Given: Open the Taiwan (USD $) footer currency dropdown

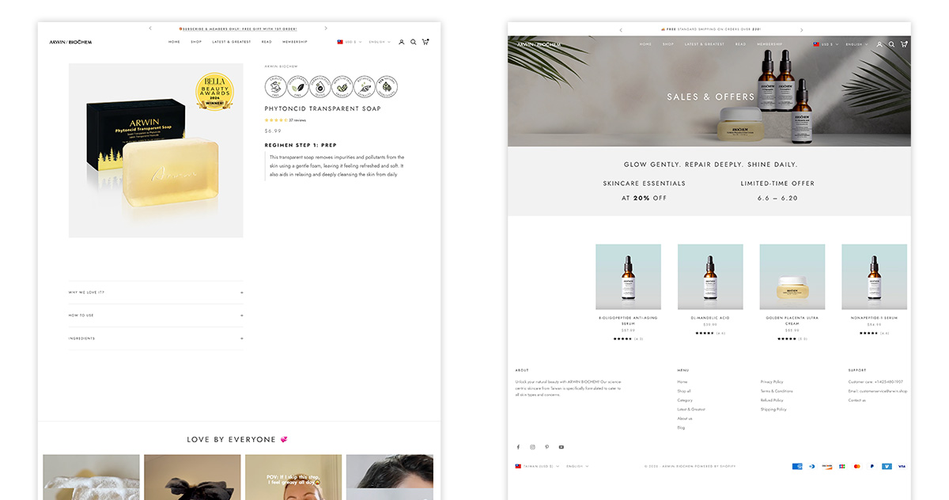Looking at the screenshot, I should (537, 467).
